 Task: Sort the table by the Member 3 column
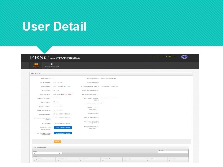pos(111,160)
